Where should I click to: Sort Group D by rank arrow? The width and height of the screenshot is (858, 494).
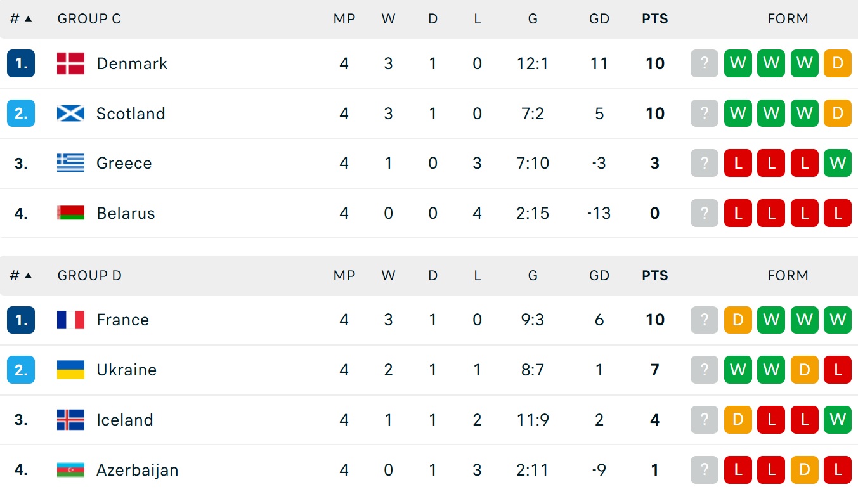[x=28, y=276]
